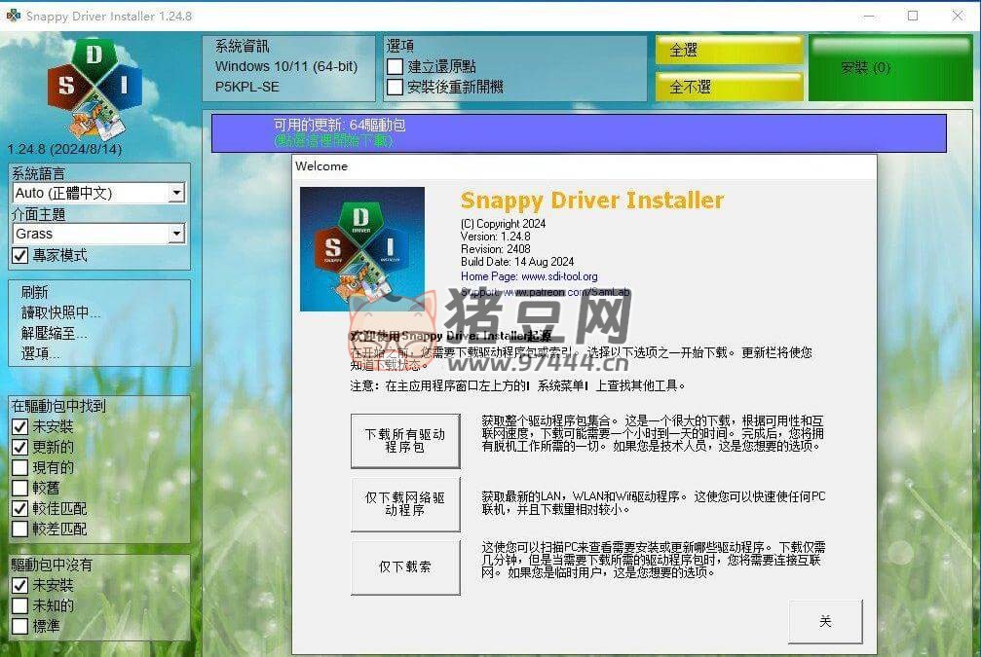This screenshot has height=657, width=981.
Task: Toggle the 較佳匹配 filter checkbox
Action: [x=19, y=508]
